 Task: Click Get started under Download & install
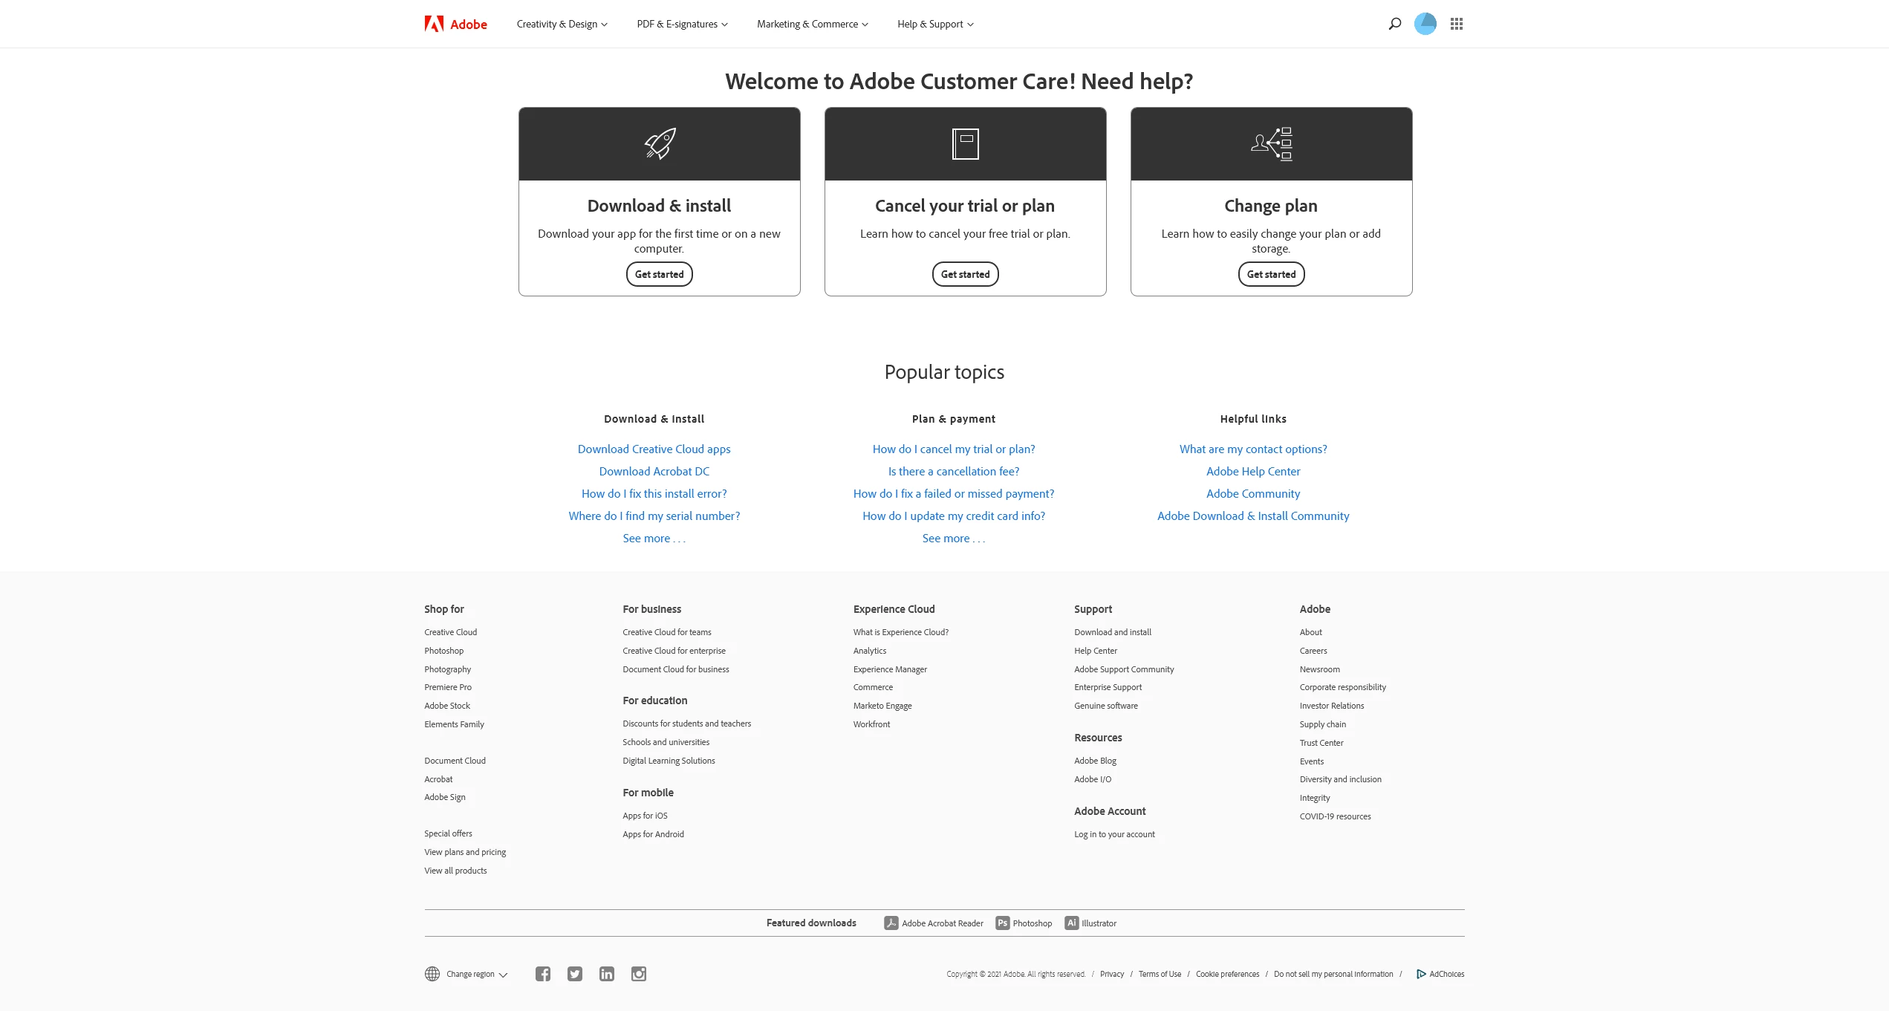659,274
